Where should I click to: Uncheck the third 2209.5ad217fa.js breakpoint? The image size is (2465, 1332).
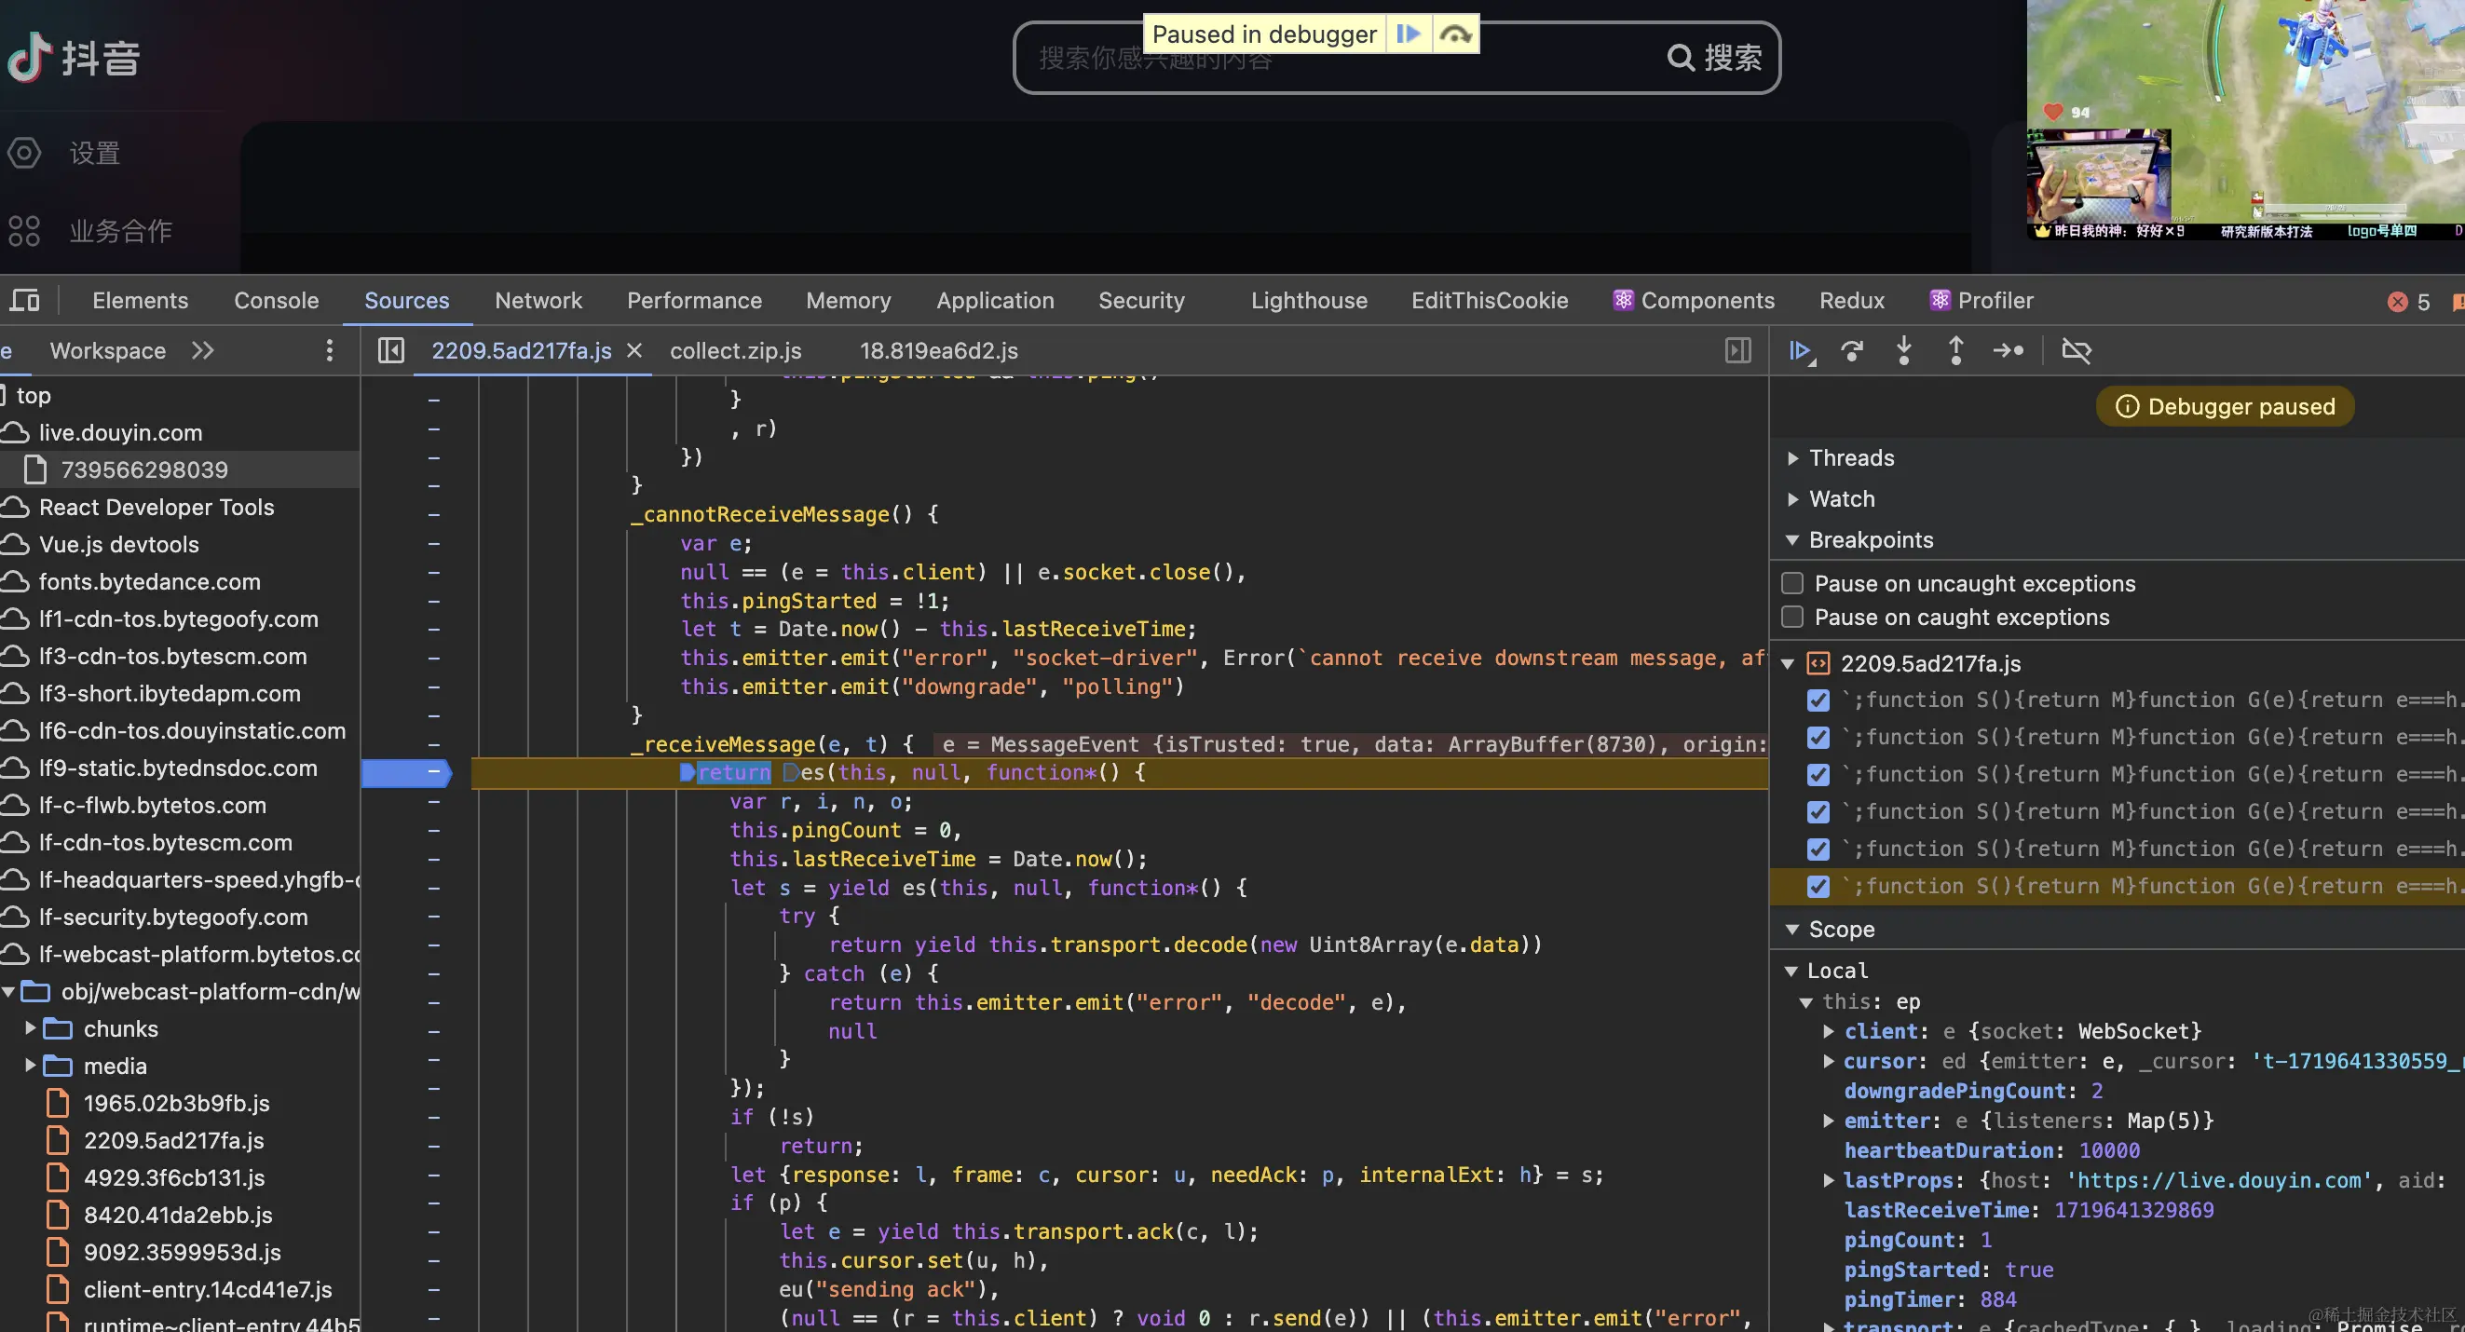(x=1818, y=775)
